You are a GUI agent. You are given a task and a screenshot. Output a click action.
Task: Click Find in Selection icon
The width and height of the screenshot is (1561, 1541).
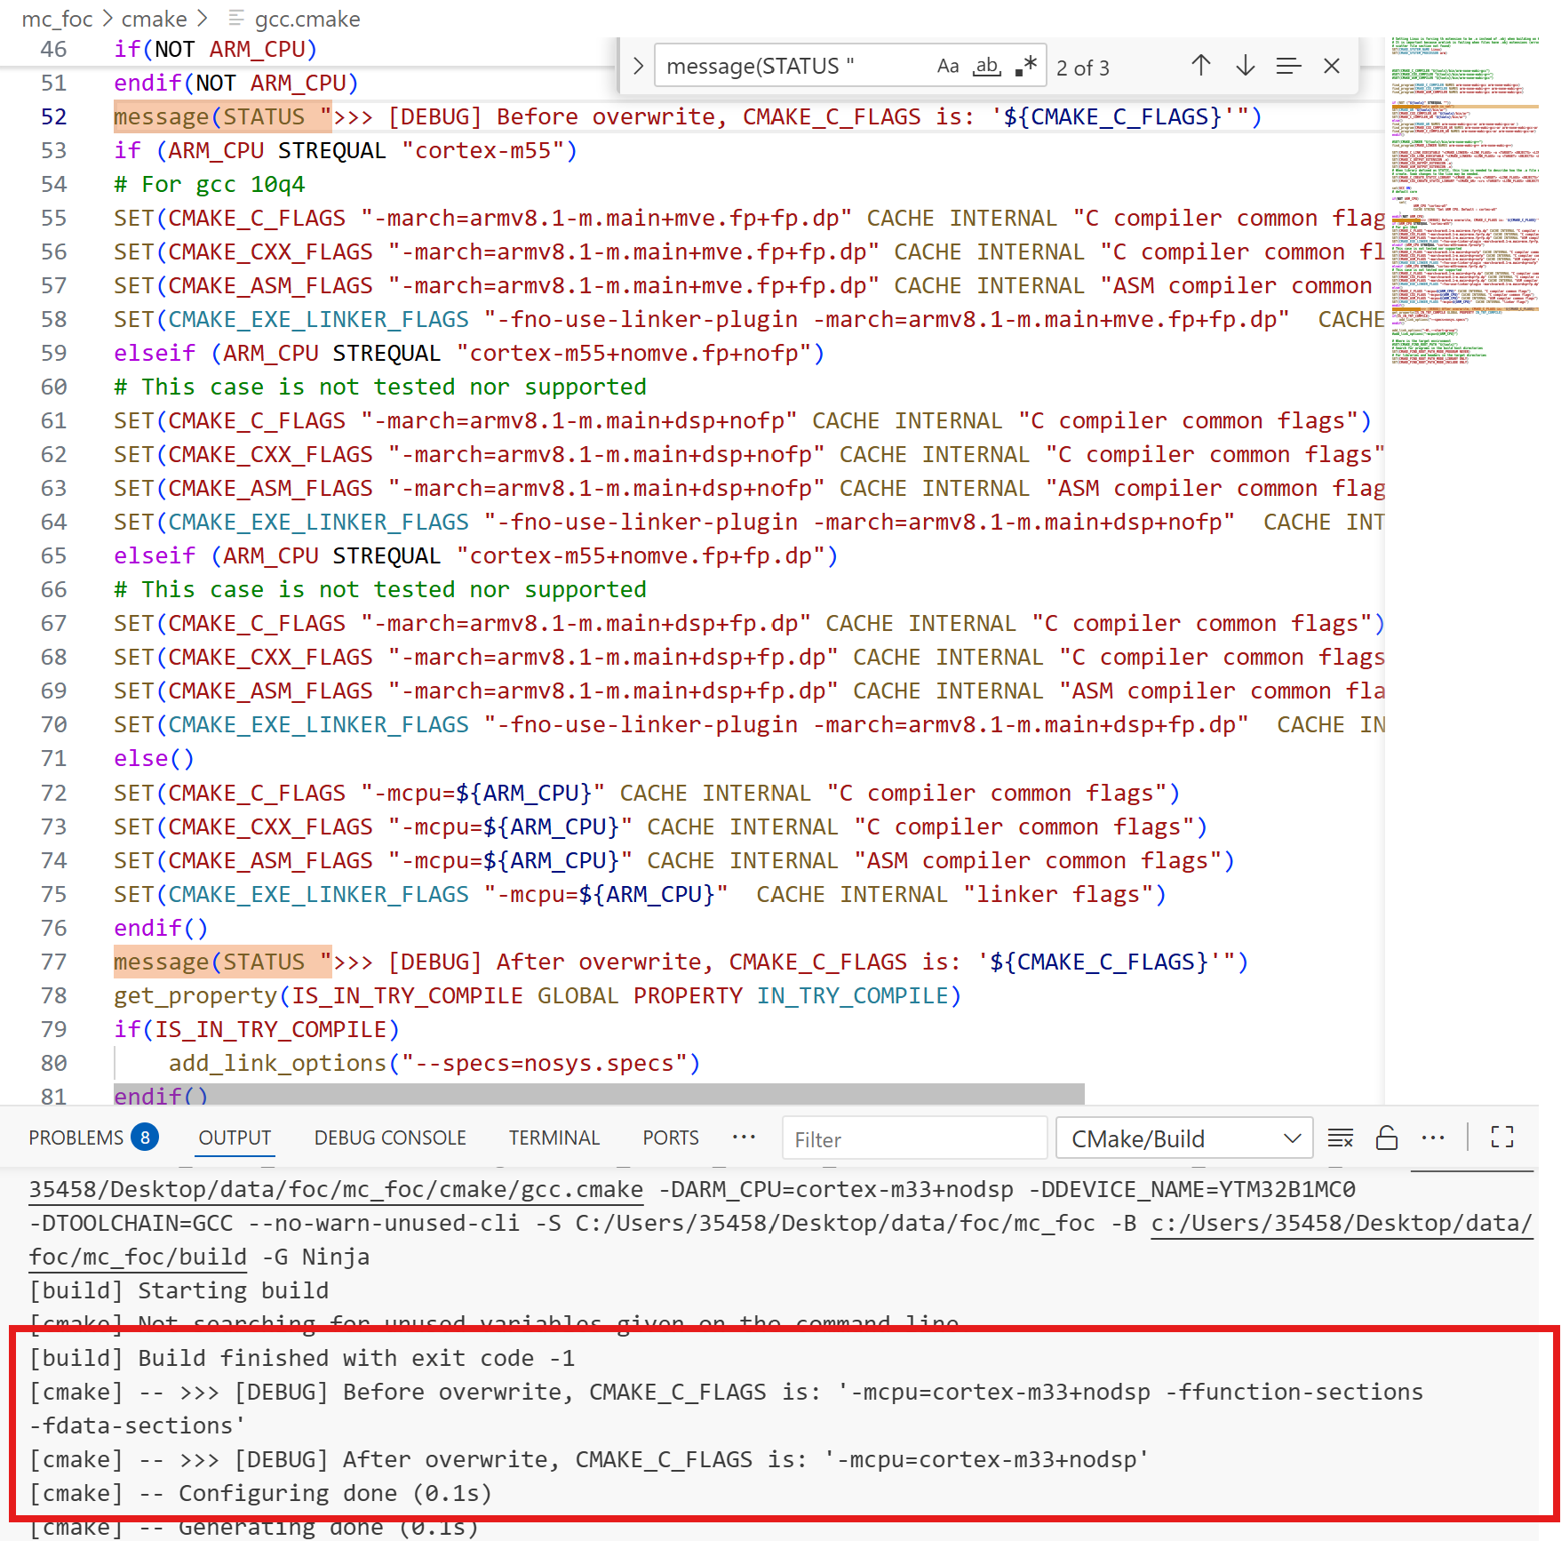(1287, 66)
